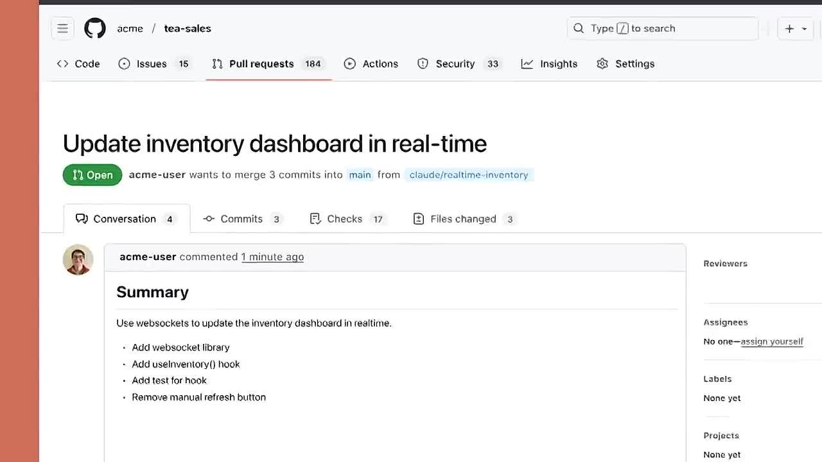The width and height of the screenshot is (822, 462).
Task: Click the claude/realtime-inventory branch label
Action: [469, 175]
